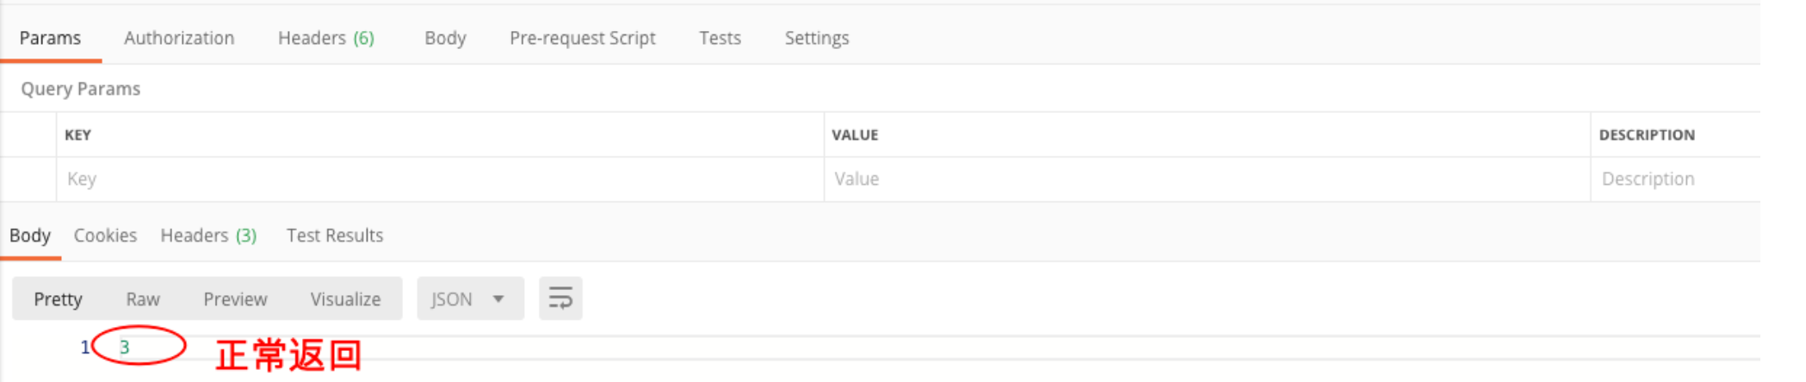View the response Headers (3) tab
Viewport: 1806px width, 382px height.
pos(208,236)
